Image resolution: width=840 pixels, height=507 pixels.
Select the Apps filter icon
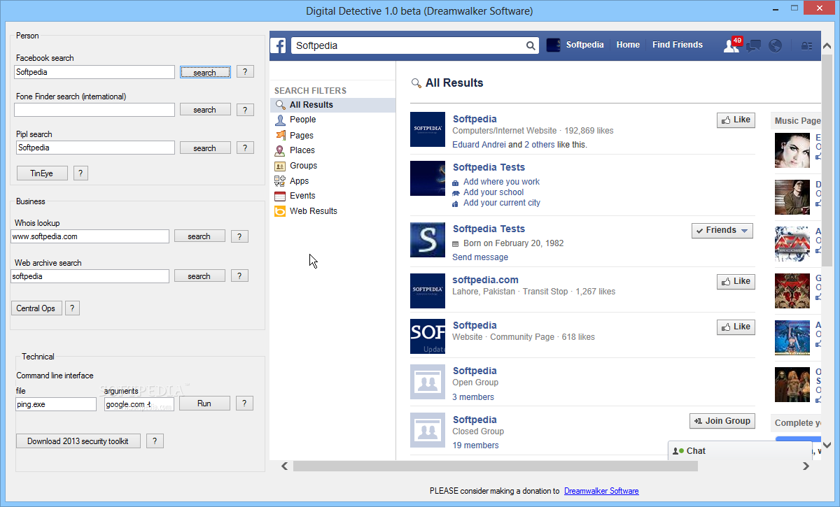(x=280, y=180)
